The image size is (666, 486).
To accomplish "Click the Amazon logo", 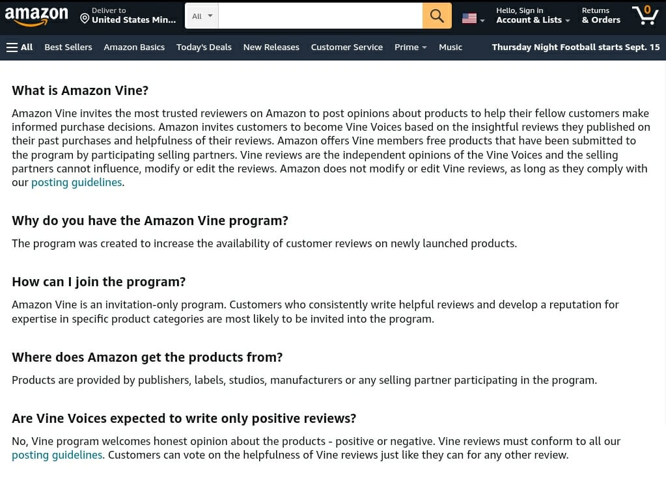I will pyautogui.click(x=36, y=16).
